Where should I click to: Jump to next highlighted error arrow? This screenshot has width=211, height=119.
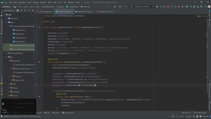coord(206,16)
